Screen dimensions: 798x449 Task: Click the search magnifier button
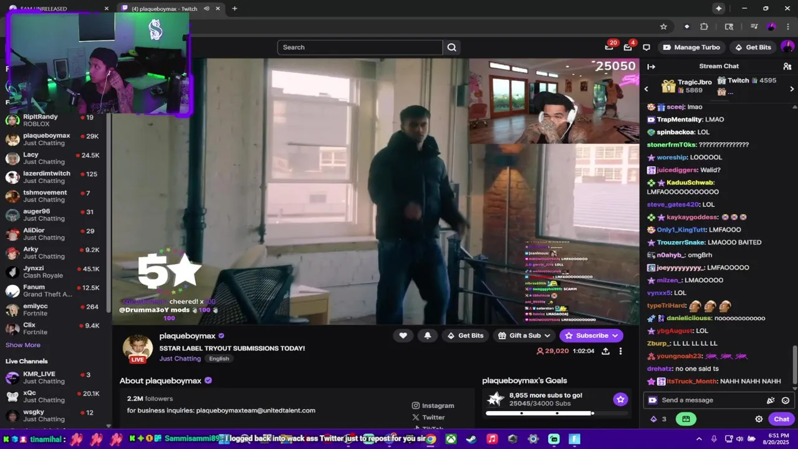[x=452, y=47]
